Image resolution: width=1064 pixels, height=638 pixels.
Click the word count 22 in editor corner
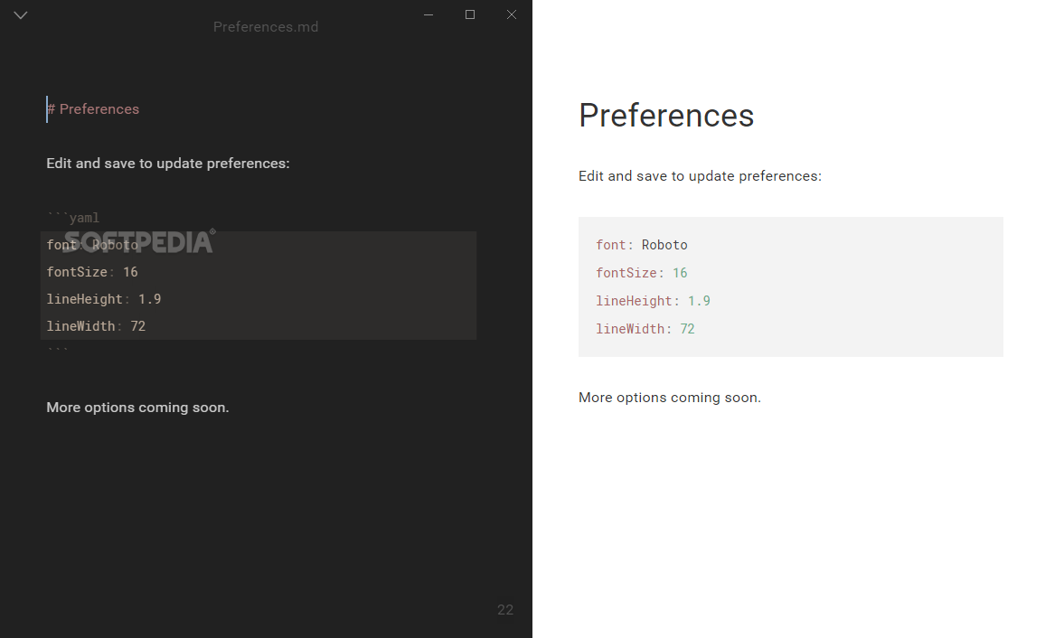pos(504,609)
